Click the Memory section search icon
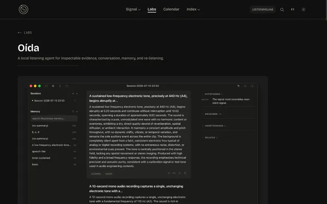Screen dimensions: 327x204 [73, 112]
